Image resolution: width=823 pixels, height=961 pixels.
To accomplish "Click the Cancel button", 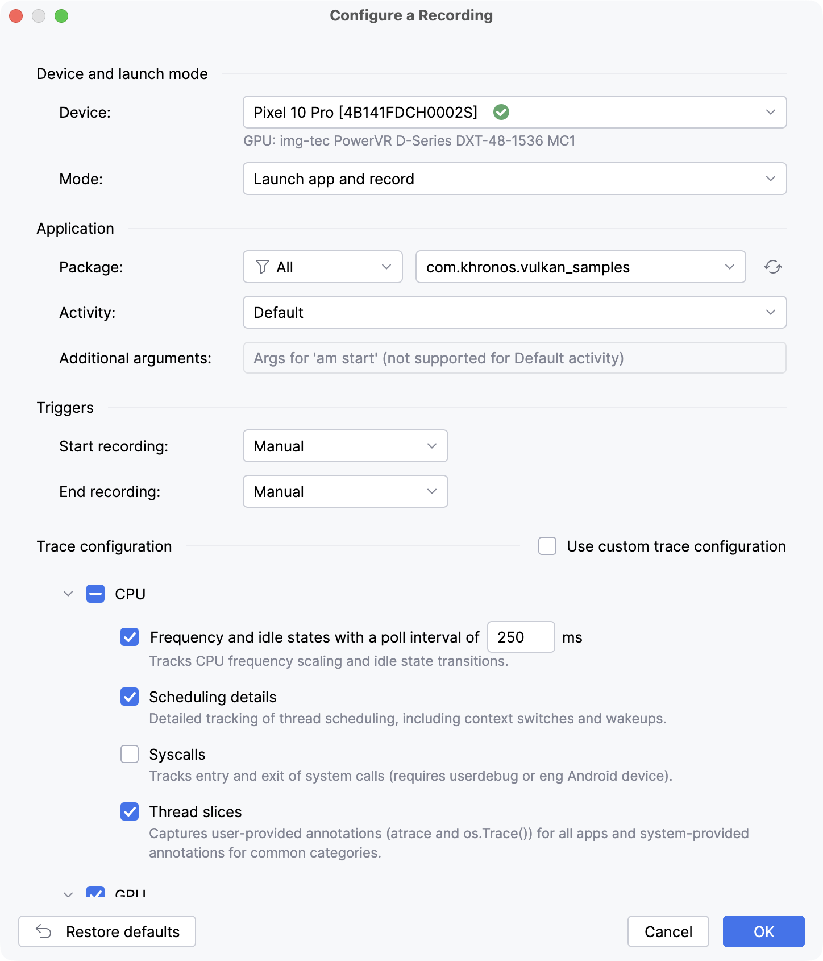I will coord(668,931).
